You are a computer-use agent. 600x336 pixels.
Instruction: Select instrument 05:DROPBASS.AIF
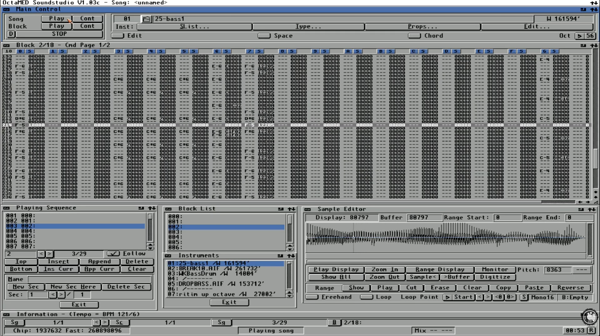click(x=226, y=284)
